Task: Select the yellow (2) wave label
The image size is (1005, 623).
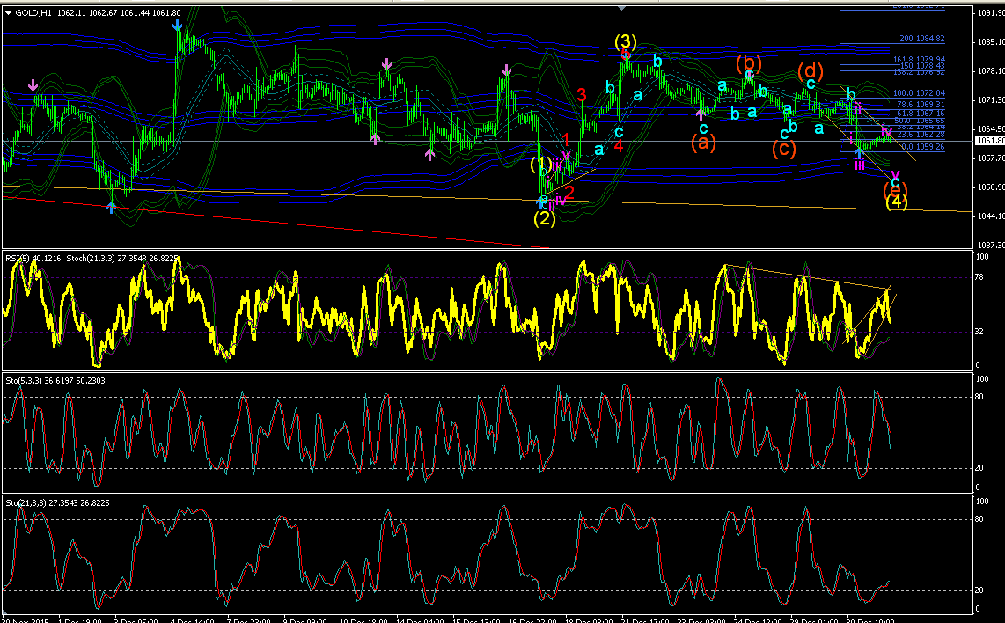Action: point(545,218)
